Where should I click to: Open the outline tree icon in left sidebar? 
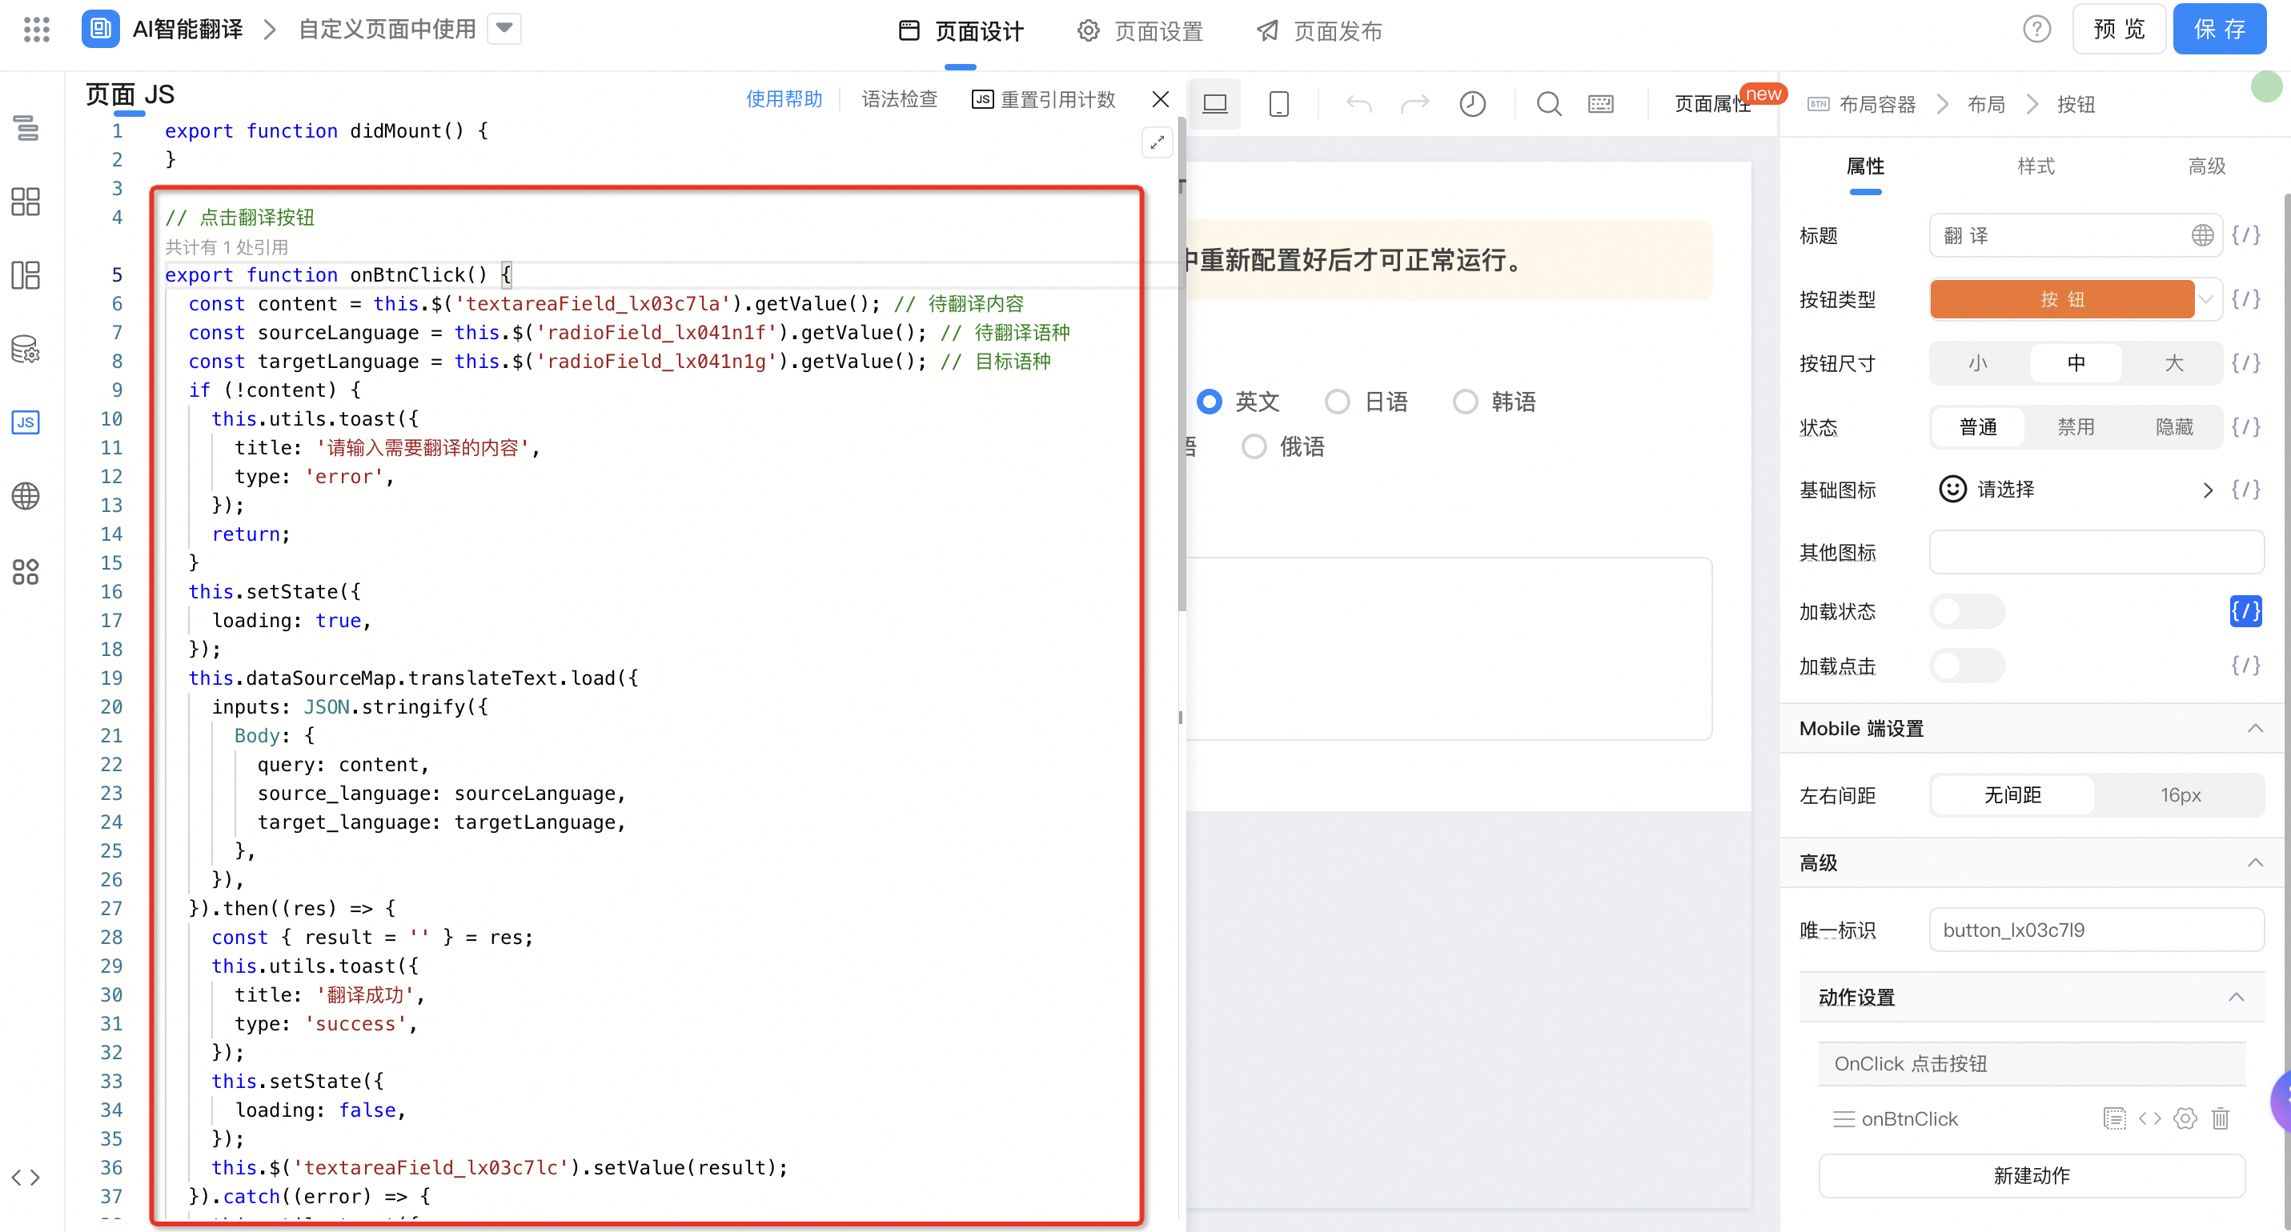(26, 128)
